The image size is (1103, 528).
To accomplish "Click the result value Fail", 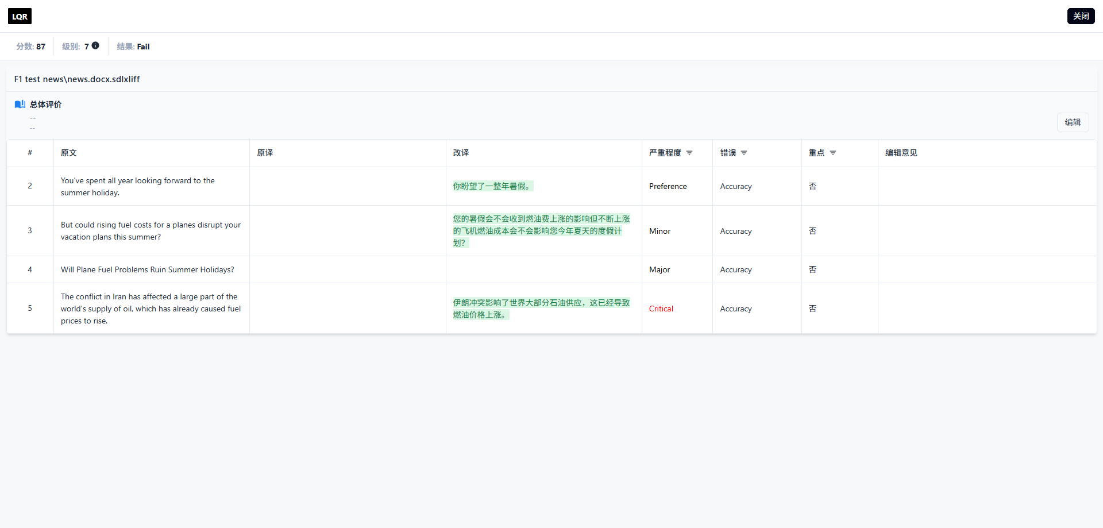I will click(x=143, y=47).
